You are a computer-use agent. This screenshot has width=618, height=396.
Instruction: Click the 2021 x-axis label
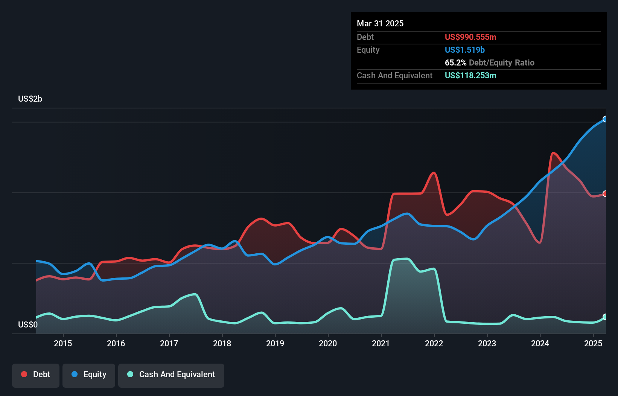(x=381, y=343)
